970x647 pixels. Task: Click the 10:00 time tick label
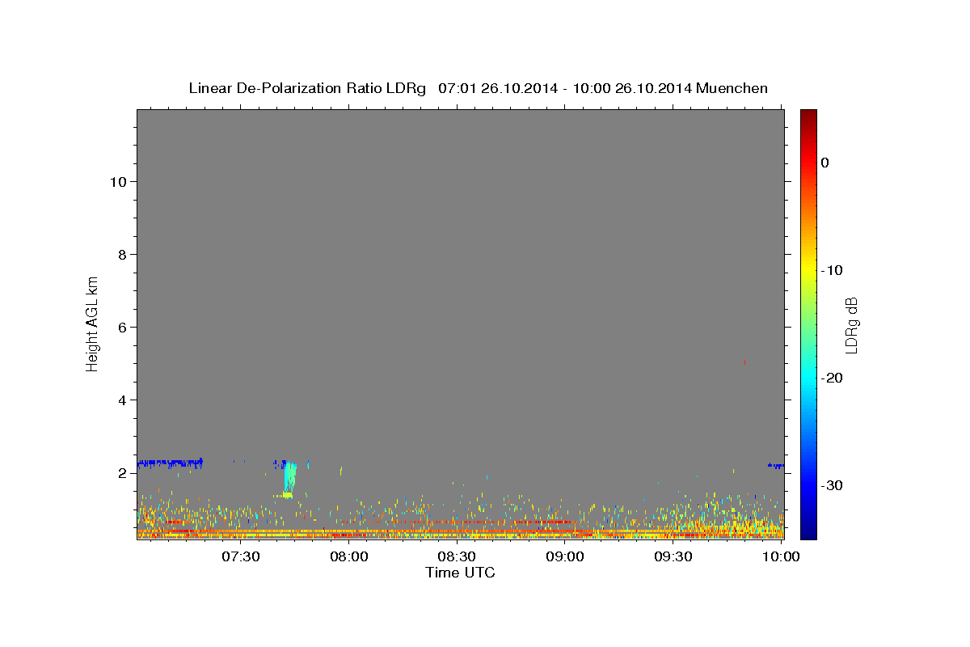click(780, 556)
